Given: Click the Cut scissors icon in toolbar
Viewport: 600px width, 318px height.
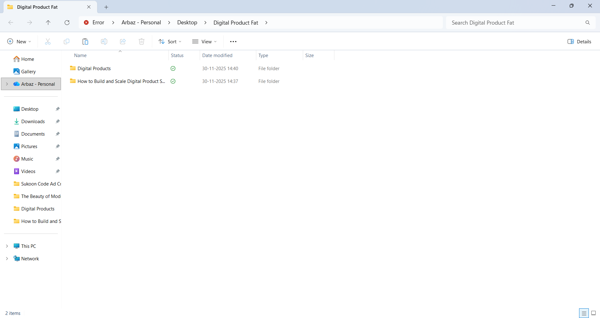Looking at the screenshot, I should [x=48, y=41].
